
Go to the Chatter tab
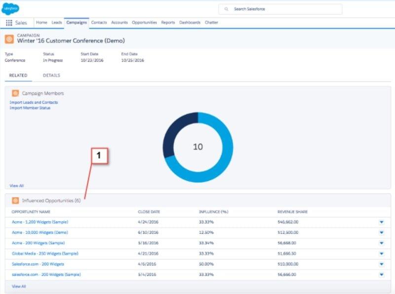tap(211, 22)
